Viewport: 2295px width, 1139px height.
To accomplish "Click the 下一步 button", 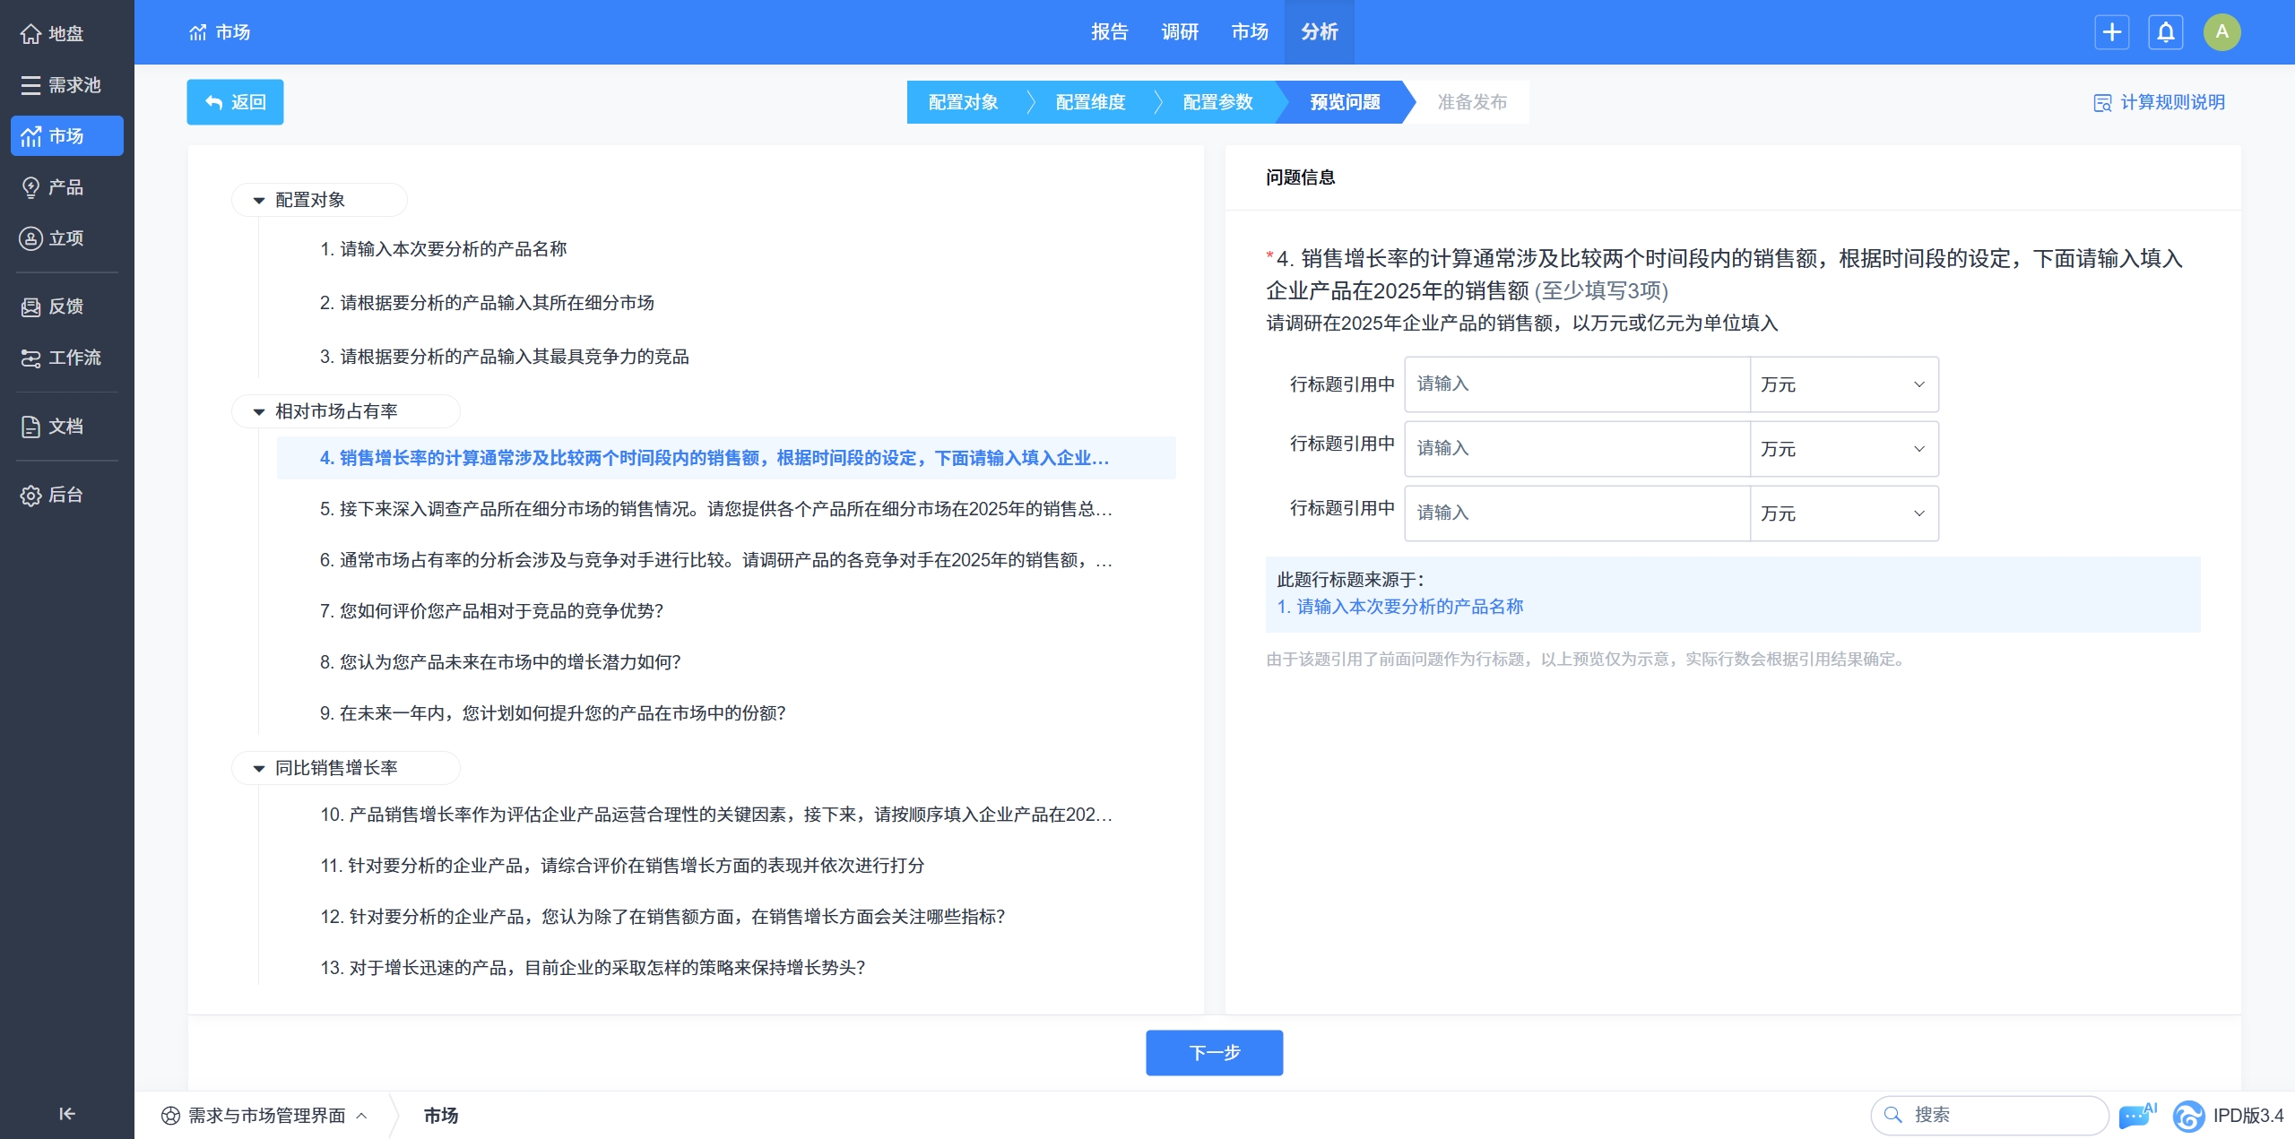I will (1214, 1052).
